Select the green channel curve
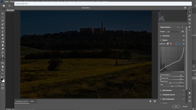The width and height of the screenshot is (196, 110). pos(176,43)
